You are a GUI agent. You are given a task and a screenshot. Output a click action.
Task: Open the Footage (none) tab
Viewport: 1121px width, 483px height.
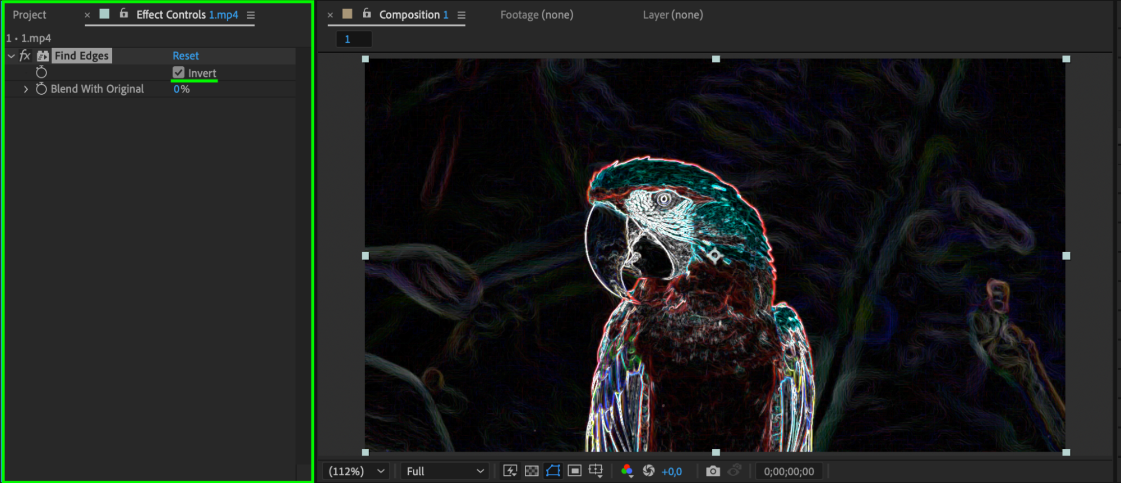[537, 15]
